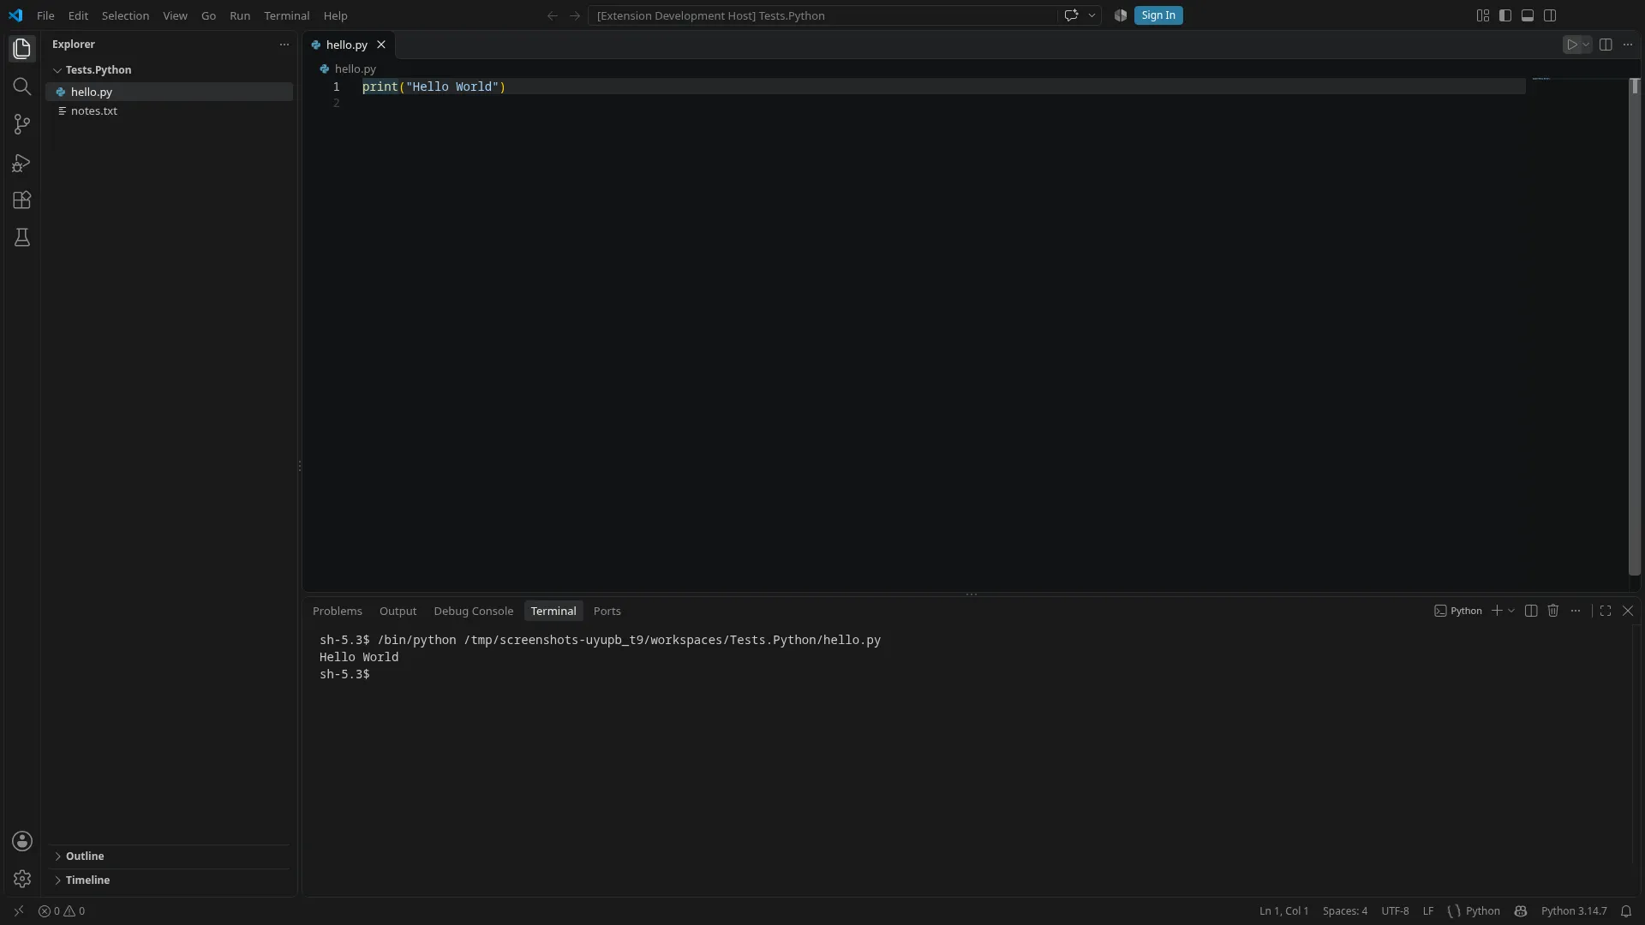This screenshot has height=925, width=1645.
Task: Click the Sign In button
Action: (1158, 15)
